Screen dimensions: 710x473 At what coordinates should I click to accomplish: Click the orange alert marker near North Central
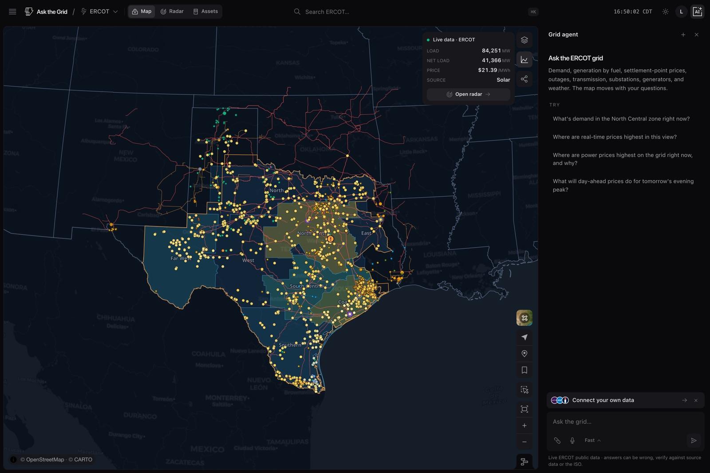[x=330, y=239]
